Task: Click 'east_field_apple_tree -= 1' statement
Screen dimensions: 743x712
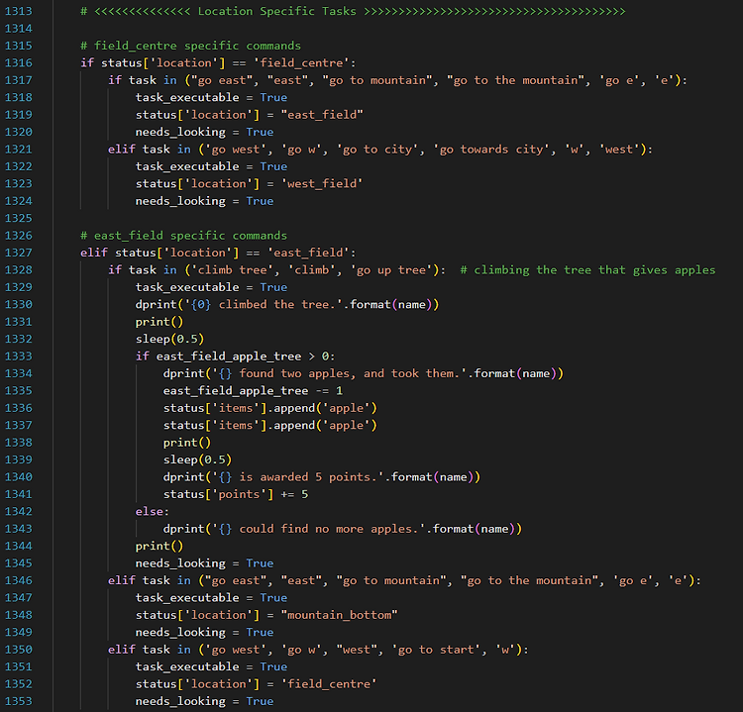Action: 253,390
